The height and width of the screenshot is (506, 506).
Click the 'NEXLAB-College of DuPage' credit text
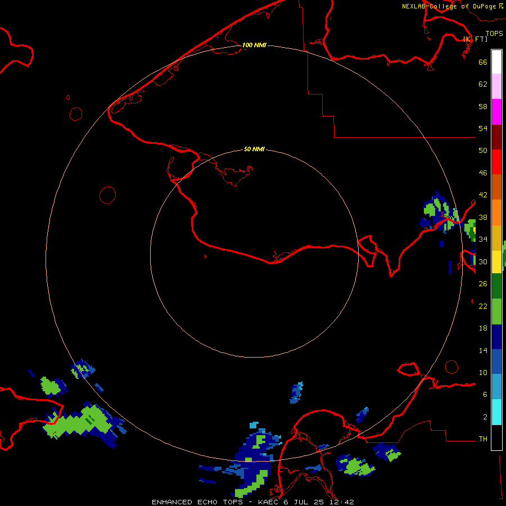point(449,6)
